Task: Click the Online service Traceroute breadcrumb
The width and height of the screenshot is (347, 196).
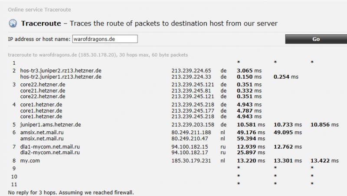Action: point(39,10)
